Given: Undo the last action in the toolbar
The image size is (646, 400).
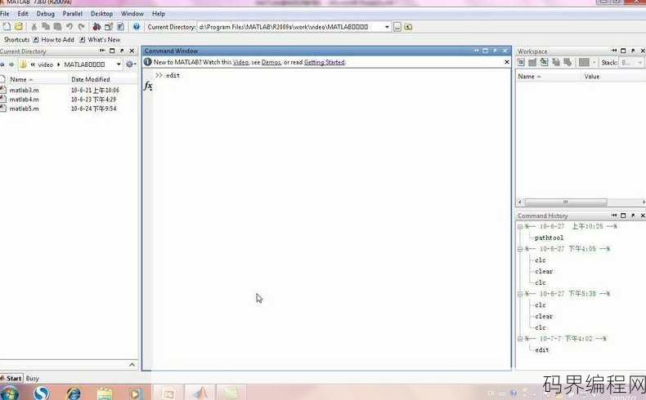Looking at the screenshot, I should tap(70, 27).
